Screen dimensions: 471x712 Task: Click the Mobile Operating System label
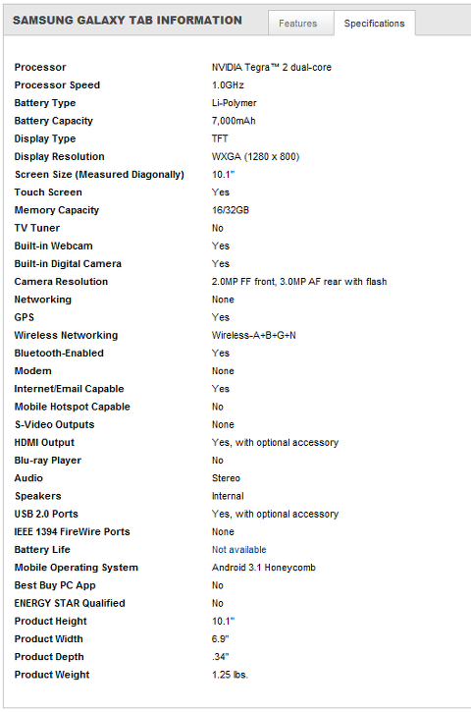[x=77, y=568]
